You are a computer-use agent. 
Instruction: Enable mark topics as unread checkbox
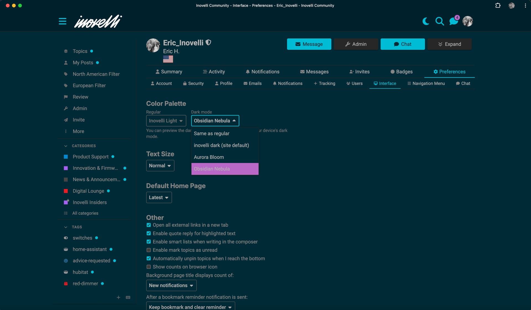point(149,250)
